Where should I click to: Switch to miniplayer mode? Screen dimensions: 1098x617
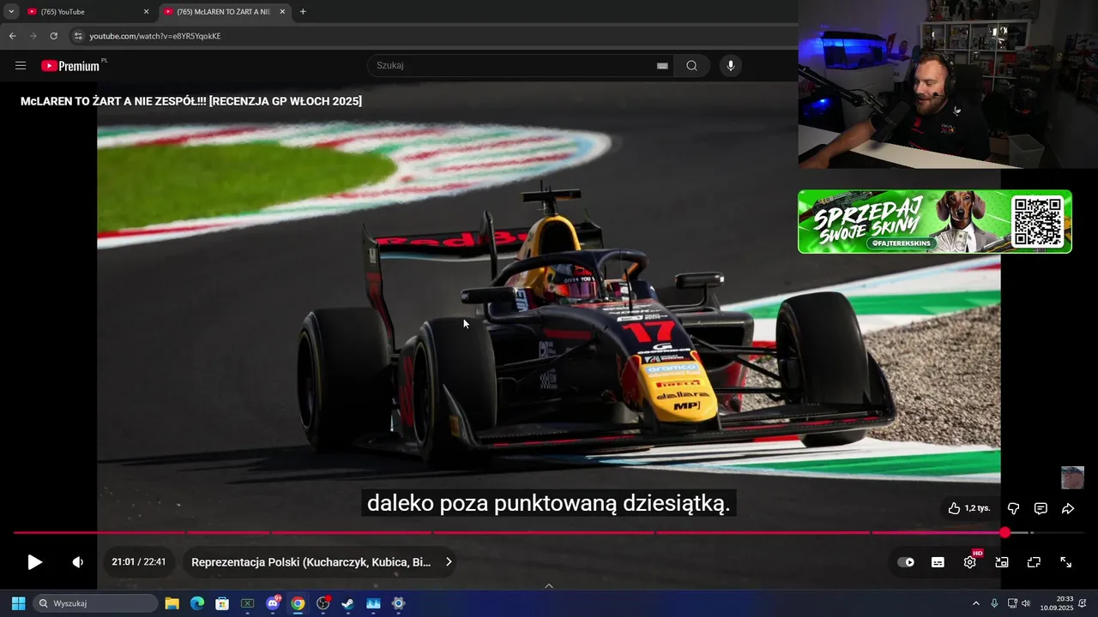coord(1002,562)
